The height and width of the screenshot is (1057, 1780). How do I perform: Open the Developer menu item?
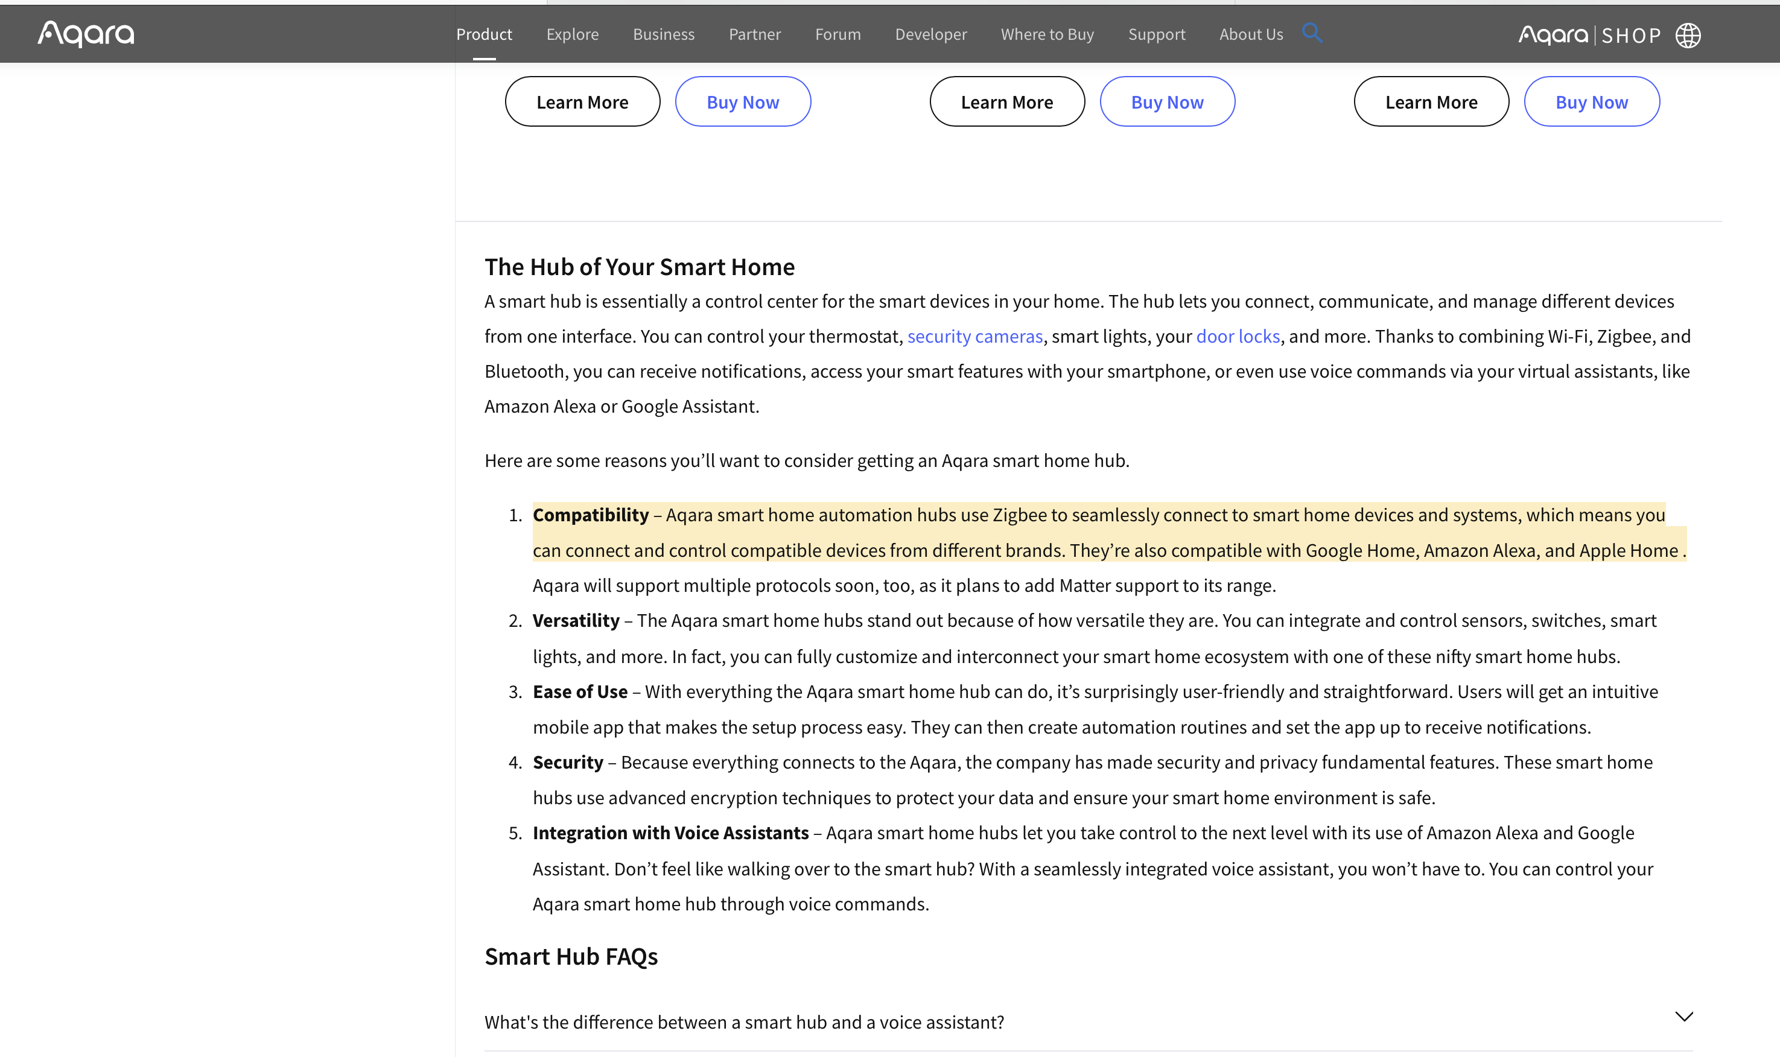click(930, 34)
